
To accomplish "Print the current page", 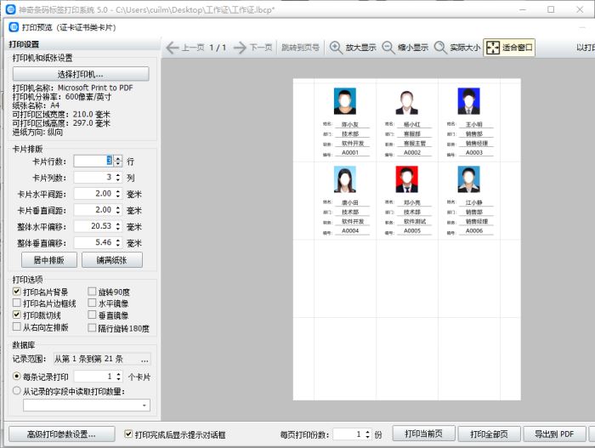I will pyautogui.click(x=423, y=434).
